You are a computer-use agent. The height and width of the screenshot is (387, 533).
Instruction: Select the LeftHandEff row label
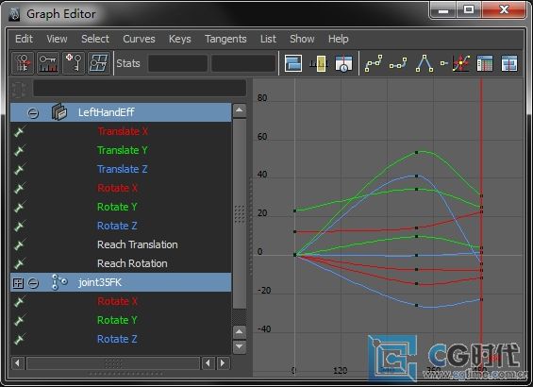pyautogui.click(x=106, y=112)
